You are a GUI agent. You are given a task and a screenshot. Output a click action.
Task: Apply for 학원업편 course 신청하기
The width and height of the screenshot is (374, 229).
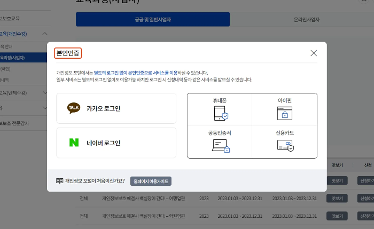(x=366, y=216)
